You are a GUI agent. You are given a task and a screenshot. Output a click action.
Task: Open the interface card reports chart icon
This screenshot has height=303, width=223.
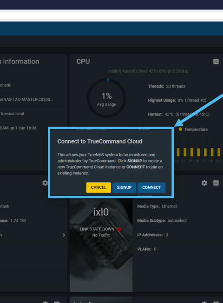click(x=216, y=183)
